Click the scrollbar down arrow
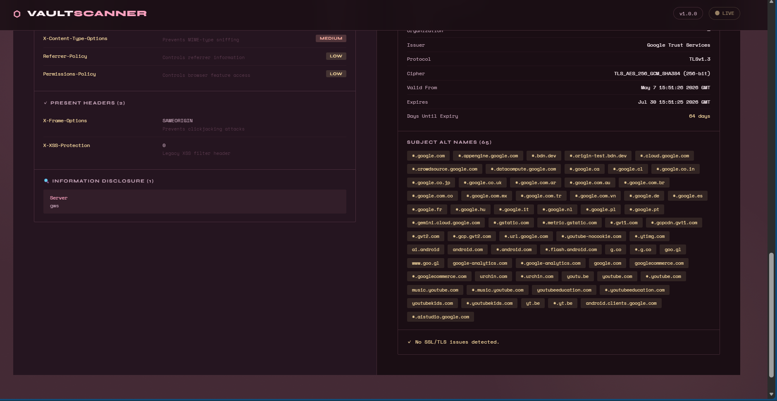 tap(771, 394)
